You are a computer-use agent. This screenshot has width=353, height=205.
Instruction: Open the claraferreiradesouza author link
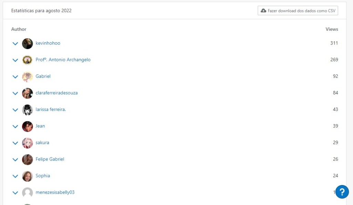[57, 93]
